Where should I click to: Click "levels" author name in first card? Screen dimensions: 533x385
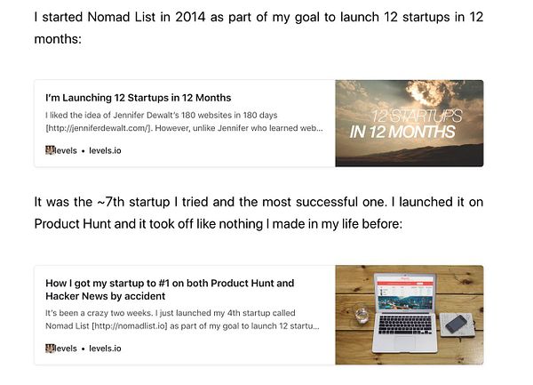point(67,150)
